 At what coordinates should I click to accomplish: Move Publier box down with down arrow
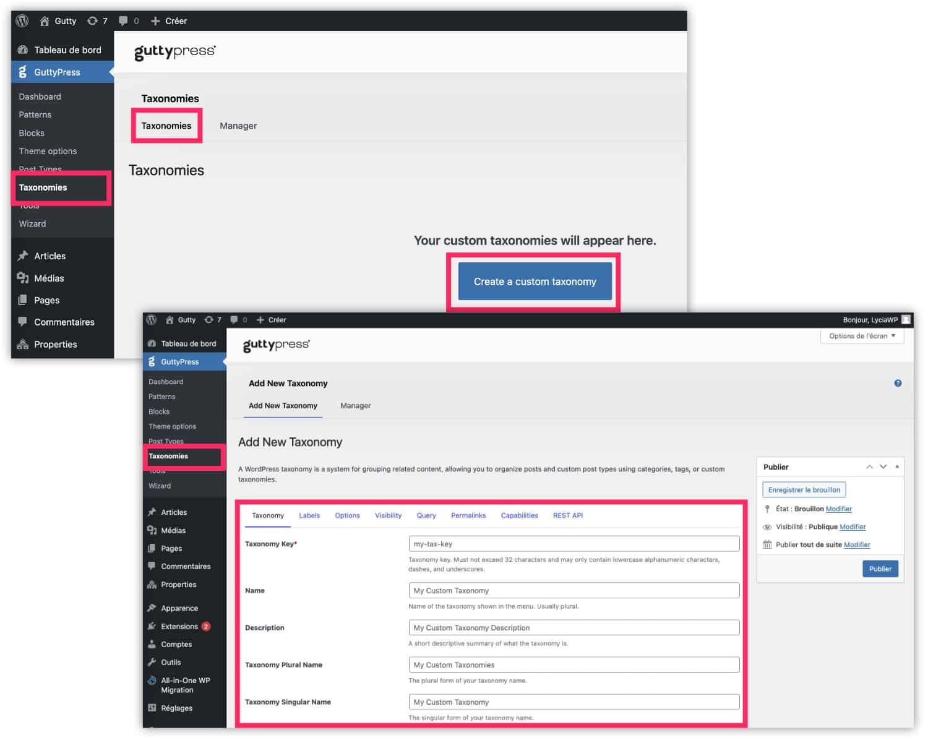tap(883, 467)
